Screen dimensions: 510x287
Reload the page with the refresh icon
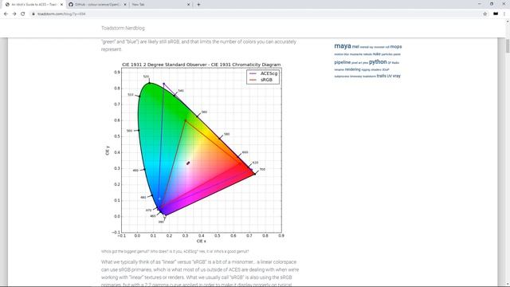[23, 14]
